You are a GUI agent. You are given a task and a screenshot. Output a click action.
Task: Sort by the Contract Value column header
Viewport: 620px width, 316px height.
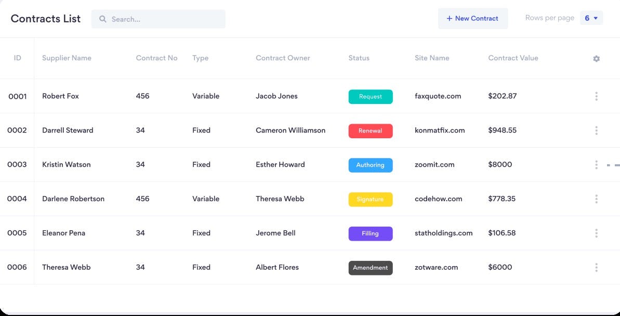[x=513, y=58]
